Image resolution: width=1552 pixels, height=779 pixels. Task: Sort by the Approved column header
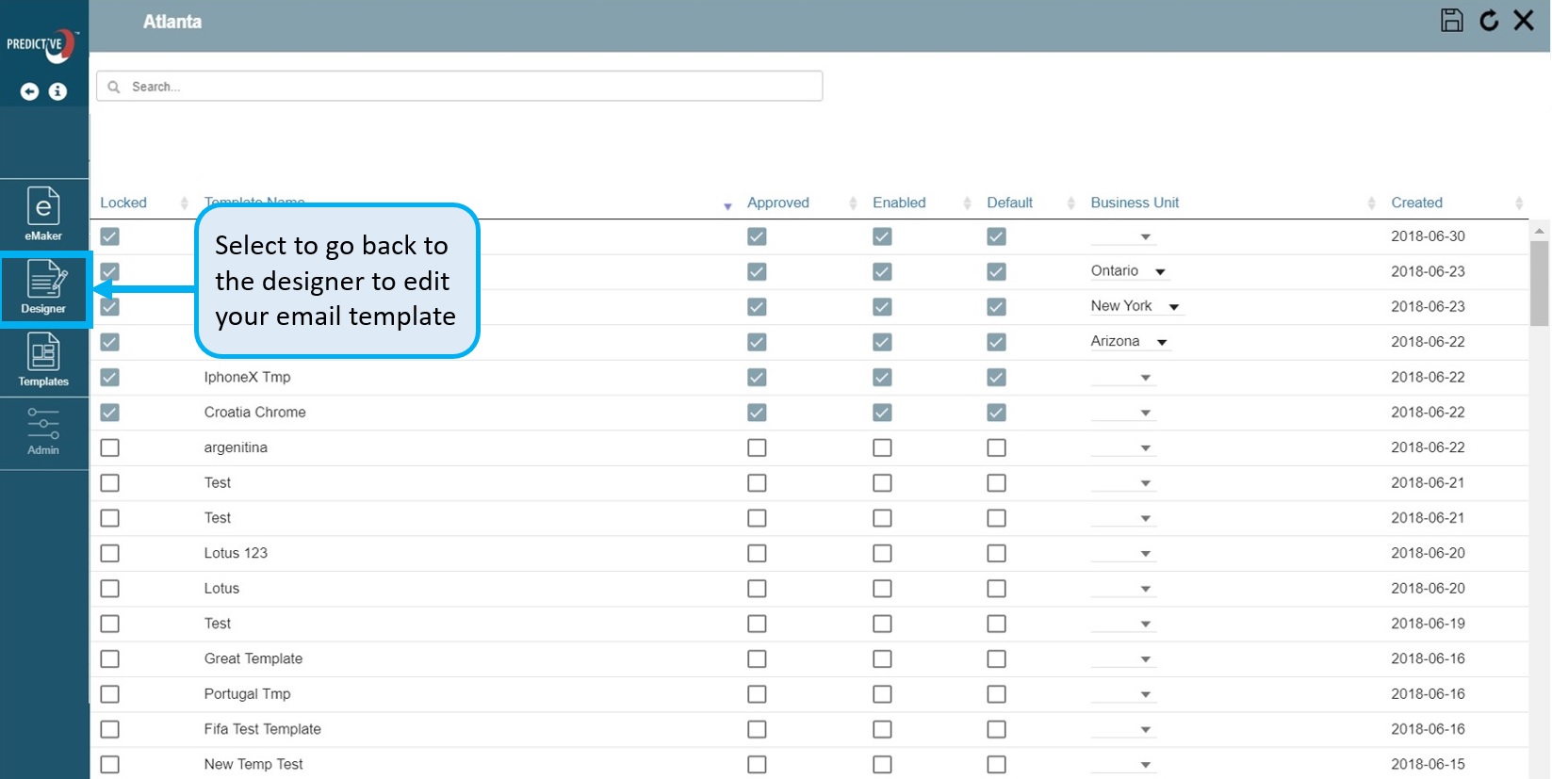click(x=777, y=203)
